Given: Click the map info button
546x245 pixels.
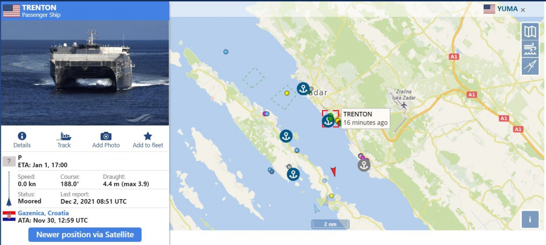Looking at the screenshot, I should pos(530,219).
